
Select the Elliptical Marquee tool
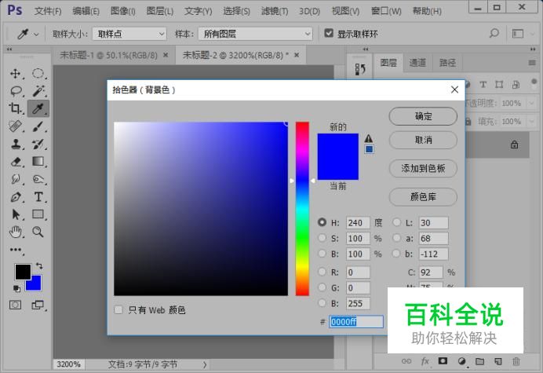(x=38, y=74)
